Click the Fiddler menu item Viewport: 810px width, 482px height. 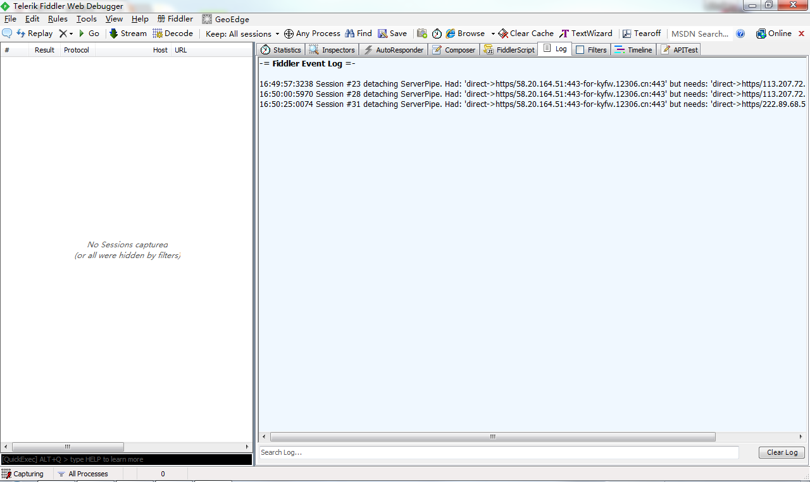tap(175, 19)
